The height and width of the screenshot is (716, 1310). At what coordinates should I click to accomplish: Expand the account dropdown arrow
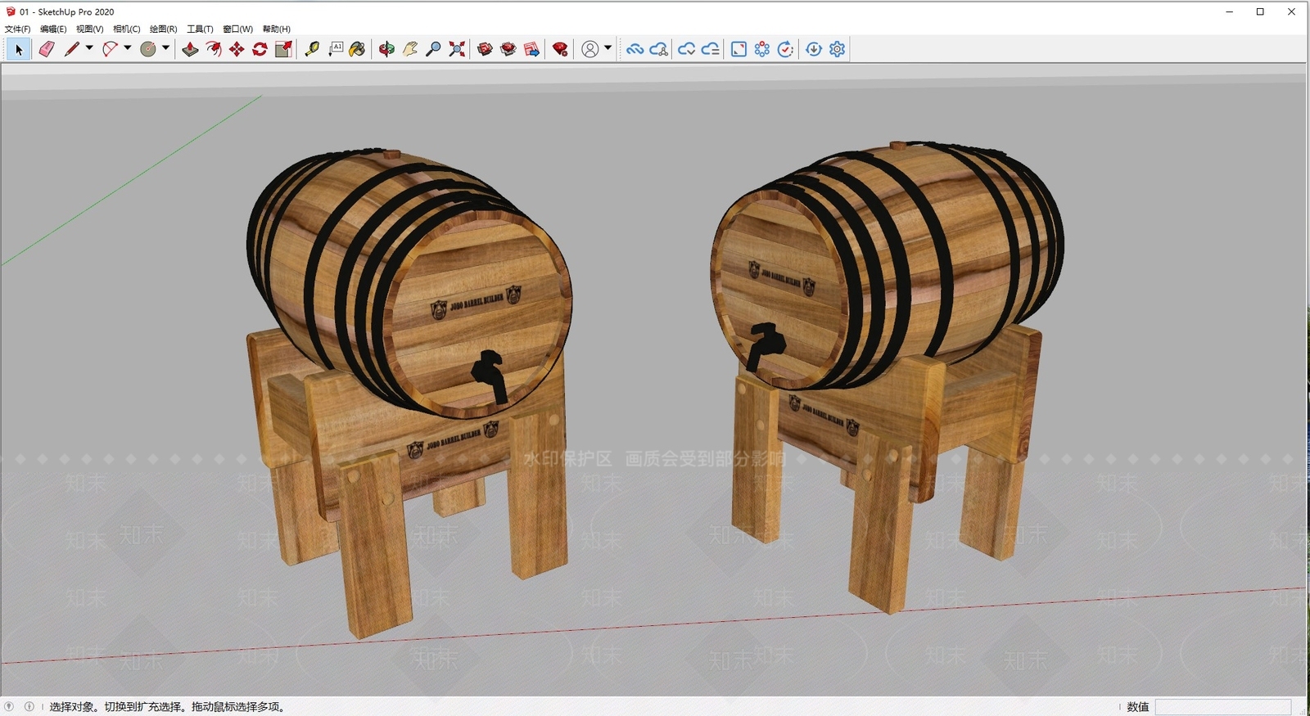click(x=608, y=48)
